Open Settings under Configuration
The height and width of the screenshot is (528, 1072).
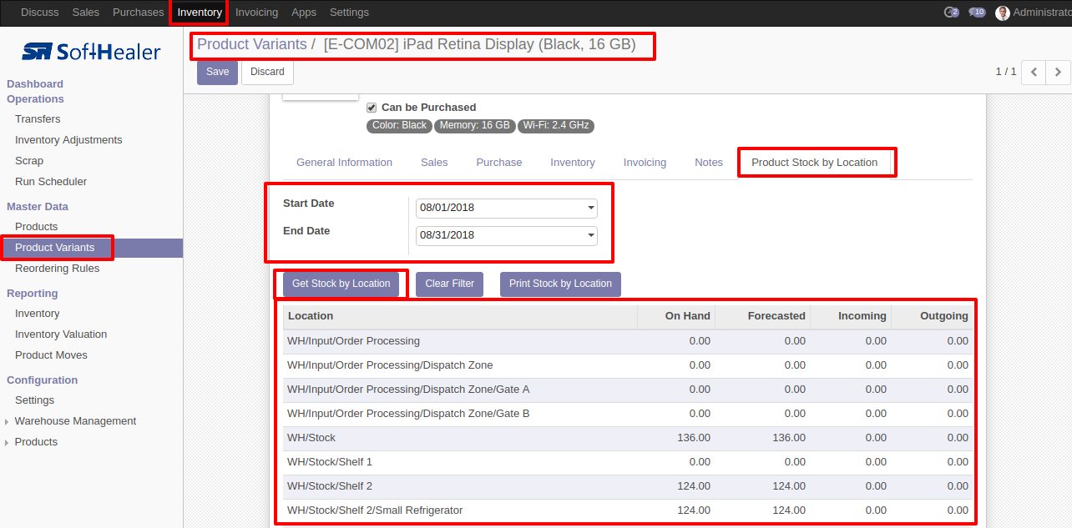click(34, 400)
